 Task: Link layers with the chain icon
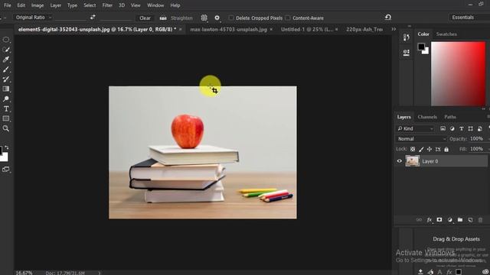click(x=419, y=220)
